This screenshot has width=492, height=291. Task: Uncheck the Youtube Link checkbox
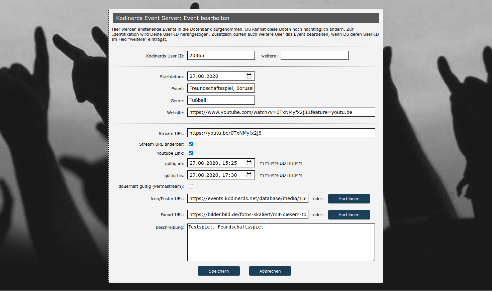[191, 153]
